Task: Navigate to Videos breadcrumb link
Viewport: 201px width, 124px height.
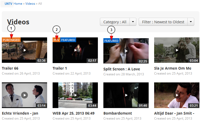Action: [x=30, y=4]
